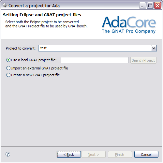The width and height of the screenshot is (163, 163).
Task: Click the 'Project to convert:' label
Action: tap(21, 48)
